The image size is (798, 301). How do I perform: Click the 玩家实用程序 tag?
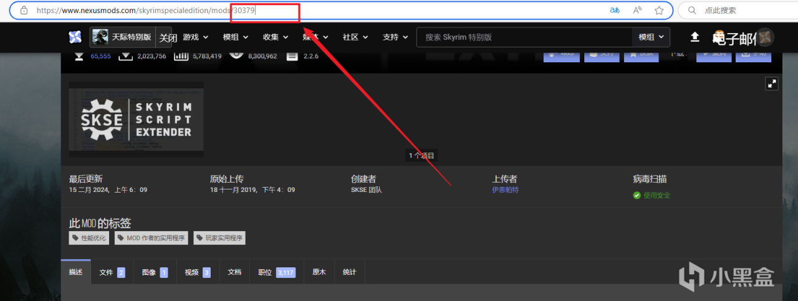(x=219, y=238)
